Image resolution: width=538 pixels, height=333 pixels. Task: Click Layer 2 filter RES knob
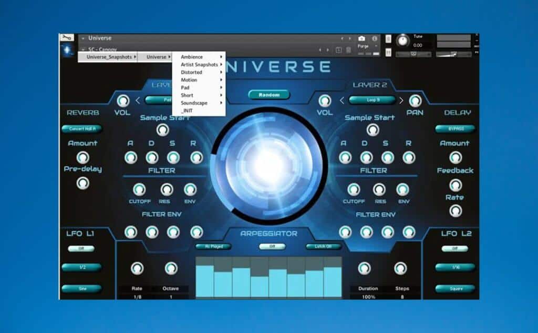[379, 189]
